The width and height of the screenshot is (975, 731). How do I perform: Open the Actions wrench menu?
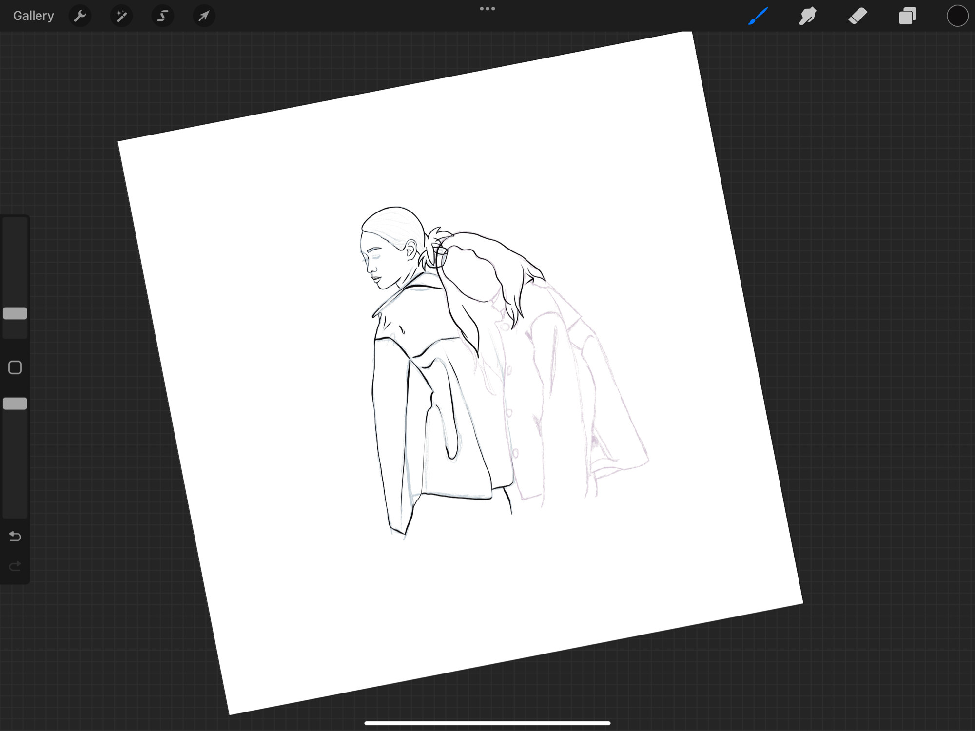pos(80,16)
